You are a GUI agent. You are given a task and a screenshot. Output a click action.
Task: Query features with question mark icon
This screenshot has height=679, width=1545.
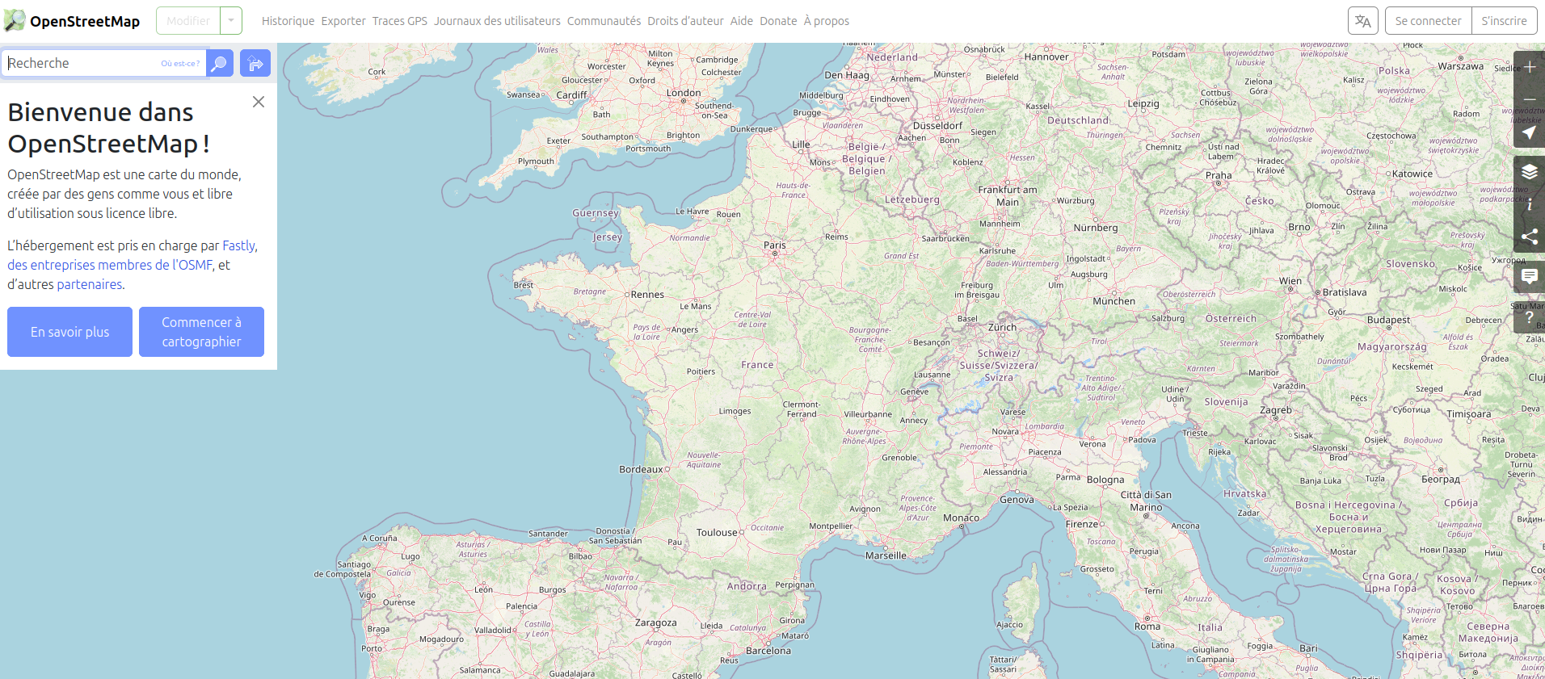(x=1529, y=317)
